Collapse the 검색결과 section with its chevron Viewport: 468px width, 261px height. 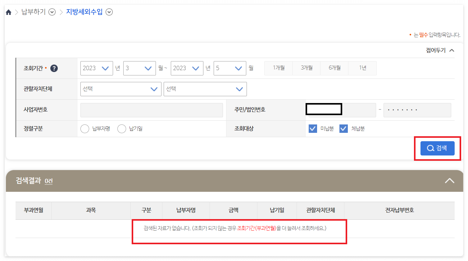tap(449, 180)
